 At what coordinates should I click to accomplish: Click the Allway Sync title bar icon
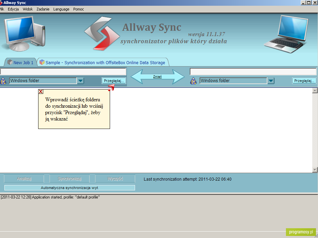tap(1, 3)
